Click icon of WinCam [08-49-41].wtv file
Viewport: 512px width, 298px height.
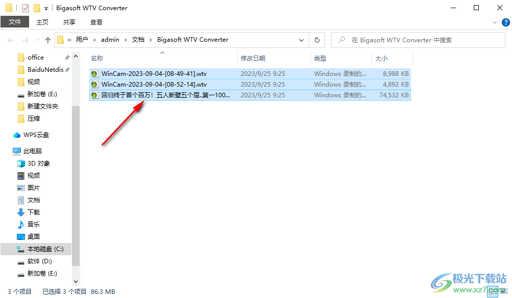tap(95, 74)
